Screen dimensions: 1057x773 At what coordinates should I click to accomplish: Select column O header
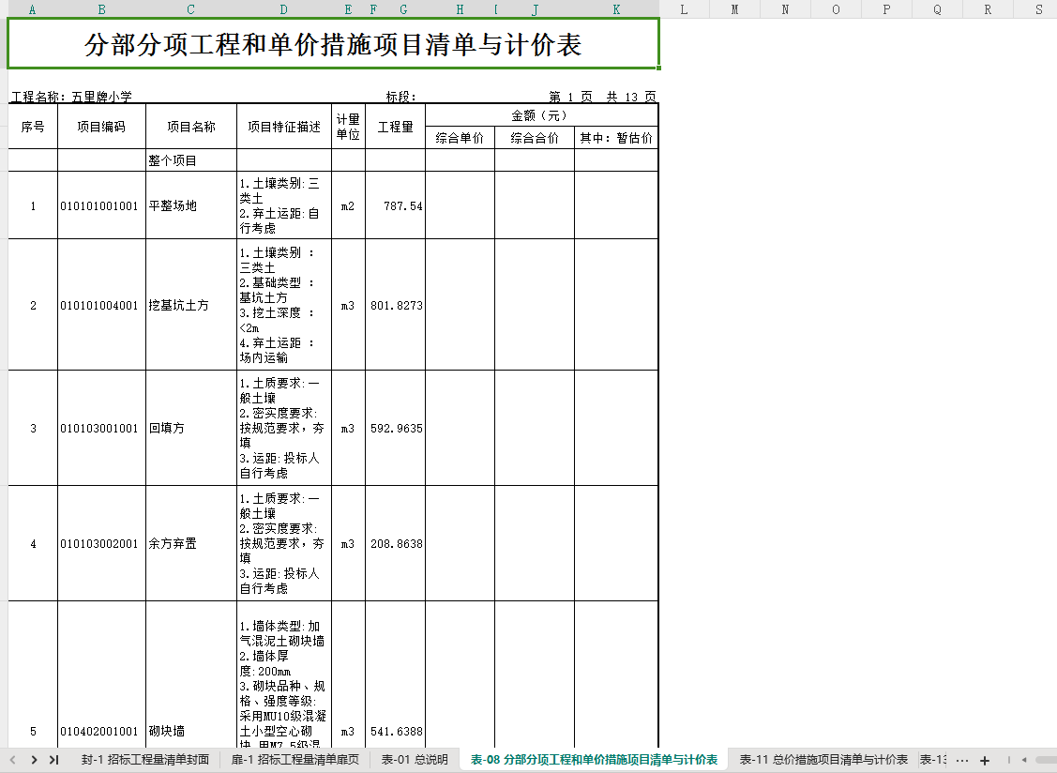pyautogui.click(x=836, y=9)
